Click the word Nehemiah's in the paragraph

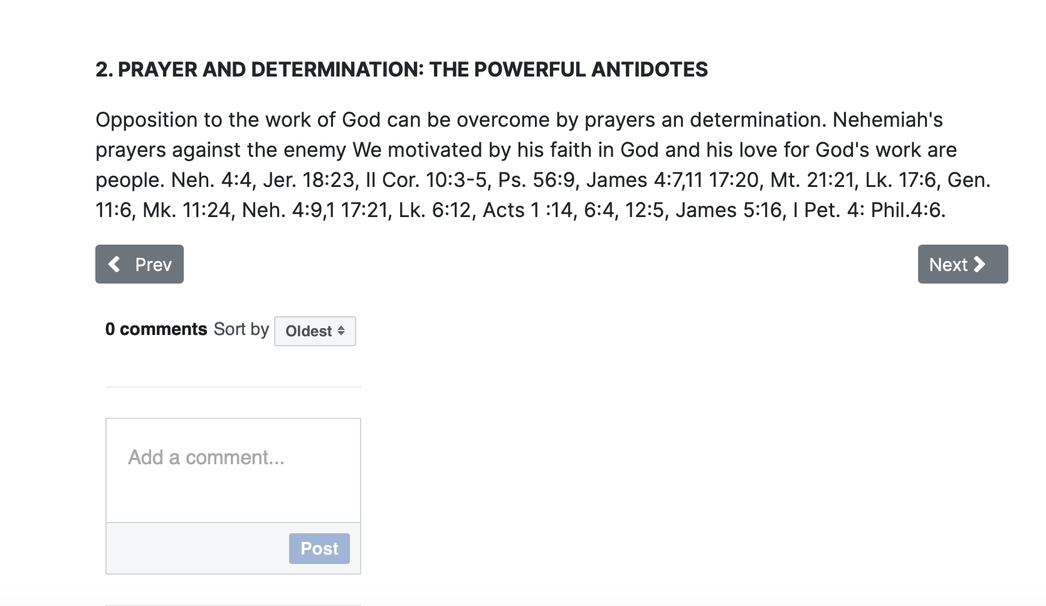click(887, 120)
